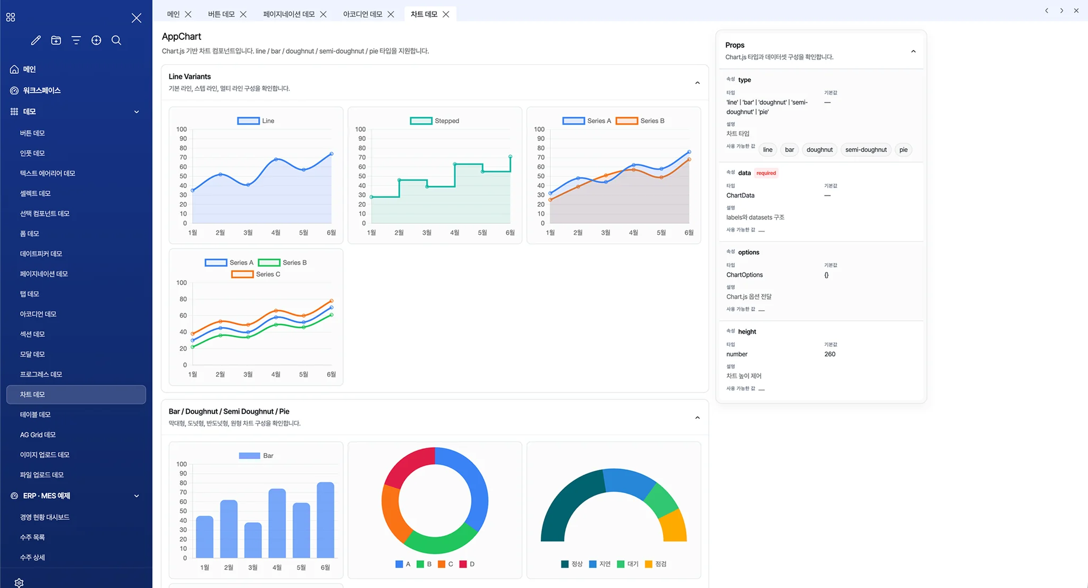
Task: Toggle Series C legend in multi-line chart
Action: [x=256, y=275]
